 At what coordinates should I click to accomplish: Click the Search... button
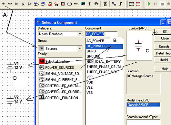[x=163, y=47]
